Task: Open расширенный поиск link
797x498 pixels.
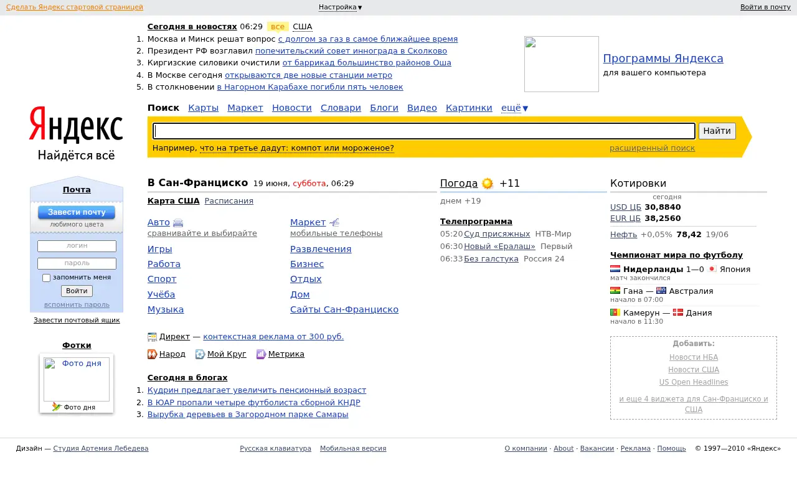Action: (652, 148)
